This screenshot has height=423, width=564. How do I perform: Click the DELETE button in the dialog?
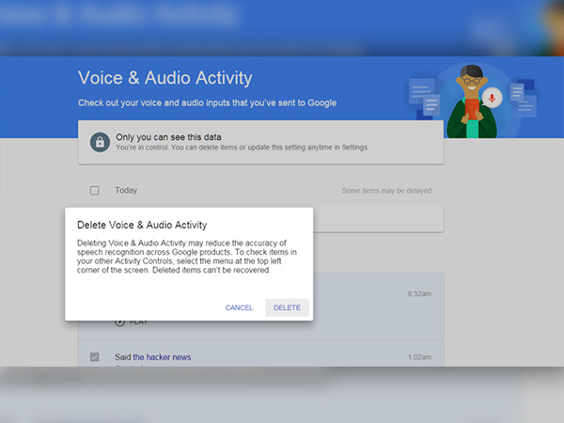[x=287, y=307]
